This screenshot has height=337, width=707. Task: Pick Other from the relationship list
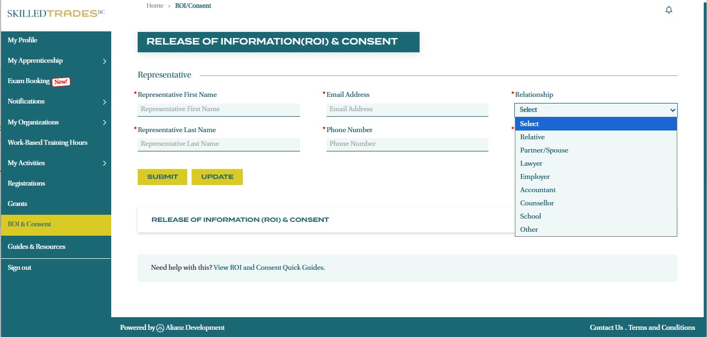pos(529,230)
